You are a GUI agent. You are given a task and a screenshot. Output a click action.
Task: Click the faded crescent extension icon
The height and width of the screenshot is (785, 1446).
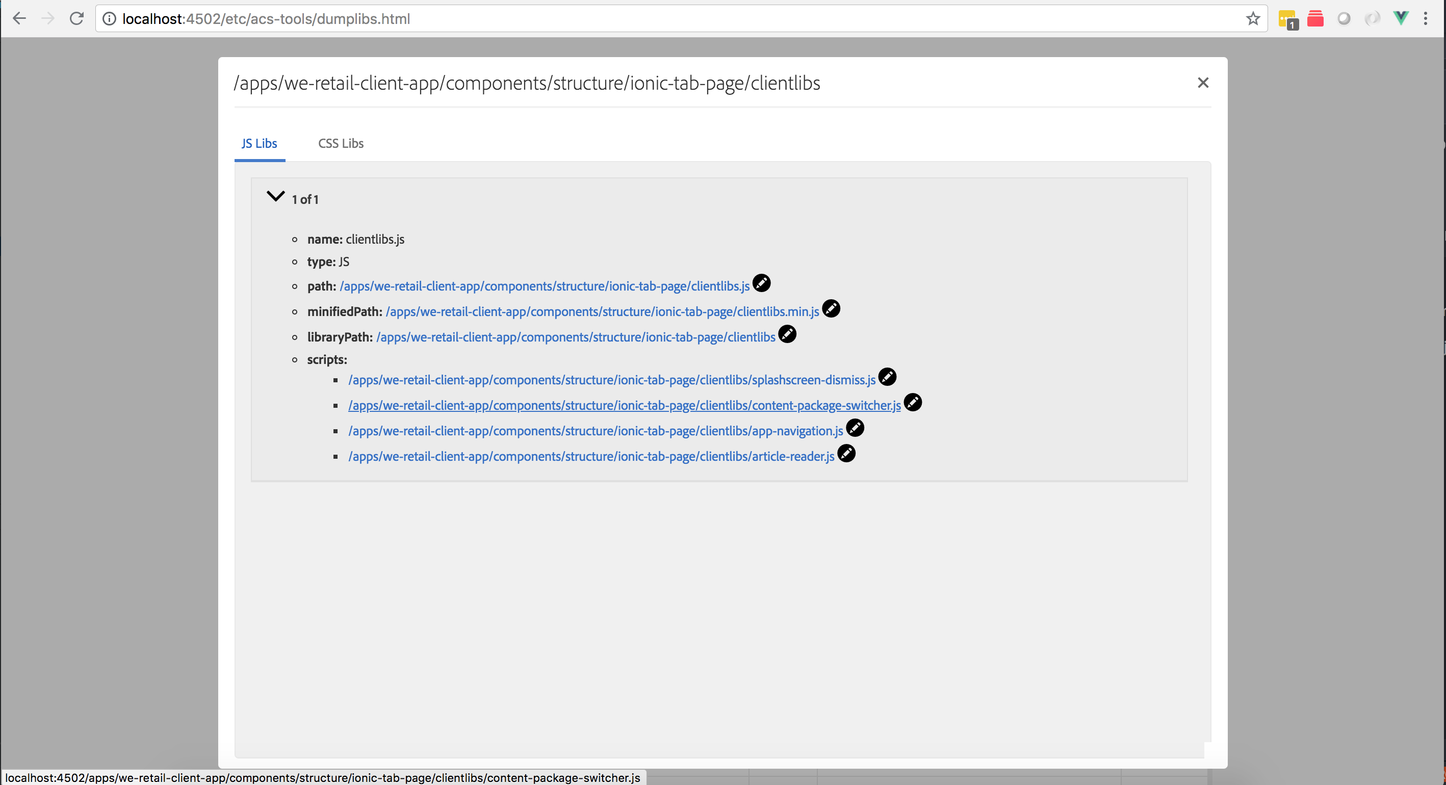(x=1372, y=18)
